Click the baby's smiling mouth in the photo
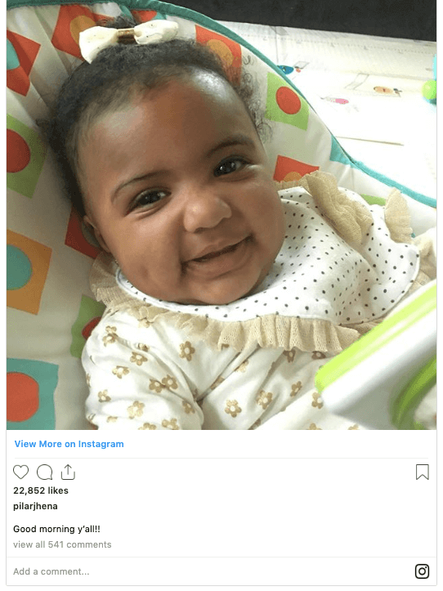Viewport: 443px width, 591px height. pyautogui.click(x=218, y=252)
